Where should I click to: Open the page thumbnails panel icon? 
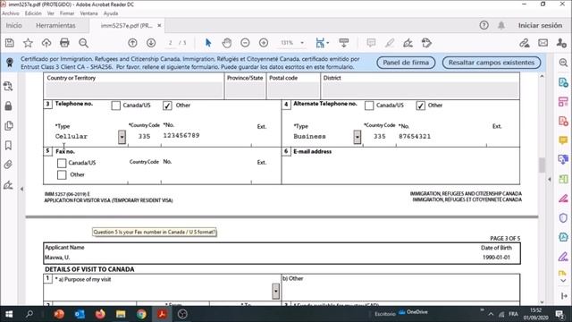point(8,126)
